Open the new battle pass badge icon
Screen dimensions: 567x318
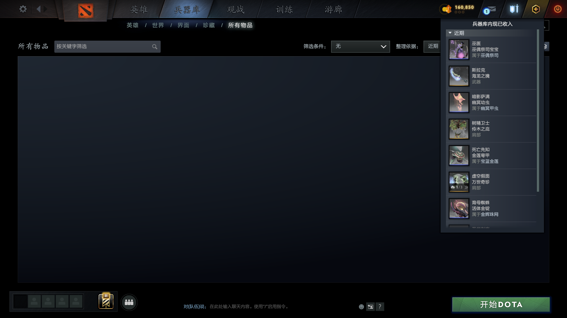pyautogui.click(x=106, y=301)
